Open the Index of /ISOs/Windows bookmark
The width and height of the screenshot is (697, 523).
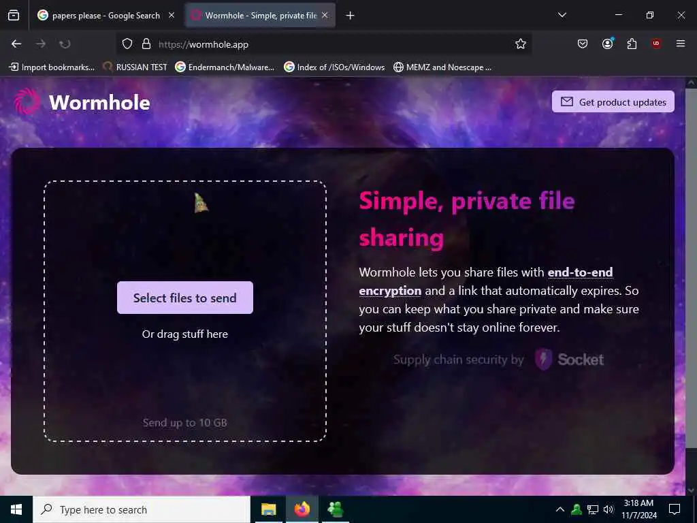(334, 67)
